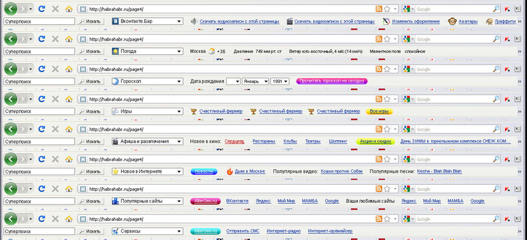Open the Кошки против Собак video link
Image resolution: width=527 pixels, height=240 pixels.
coord(342,171)
